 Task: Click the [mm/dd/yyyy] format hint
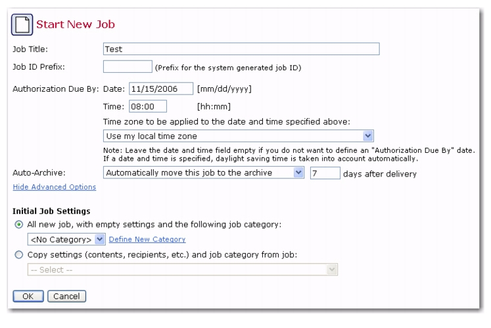(x=224, y=89)
